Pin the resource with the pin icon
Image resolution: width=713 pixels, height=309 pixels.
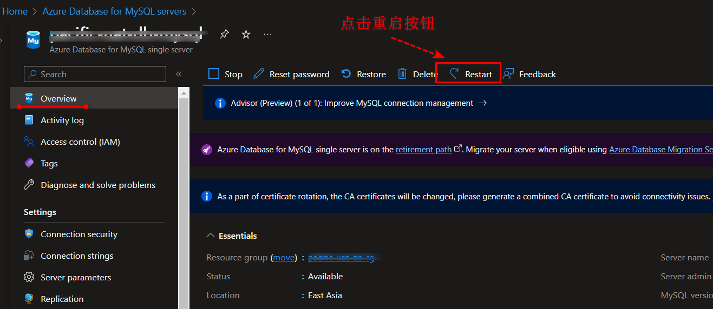[224, 35]
